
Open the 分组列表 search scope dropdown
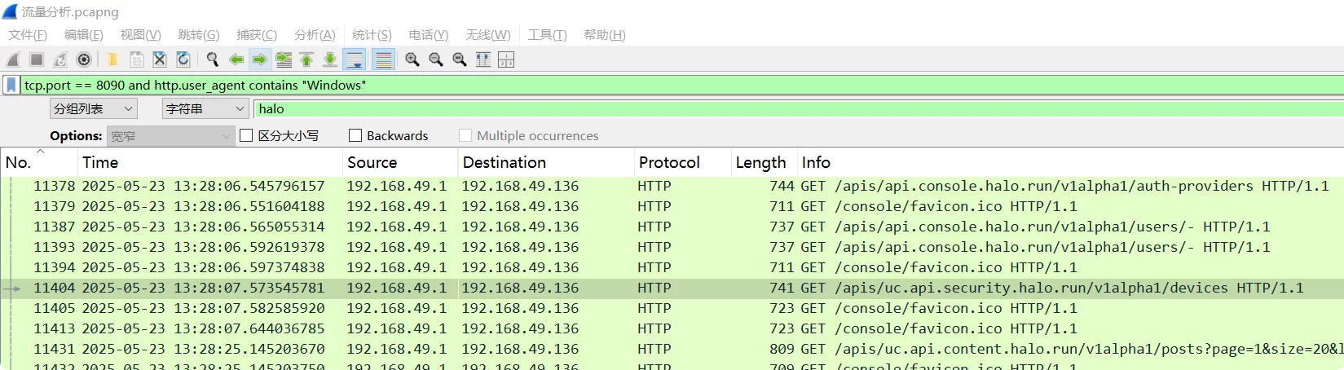click(x=94, y=108)
